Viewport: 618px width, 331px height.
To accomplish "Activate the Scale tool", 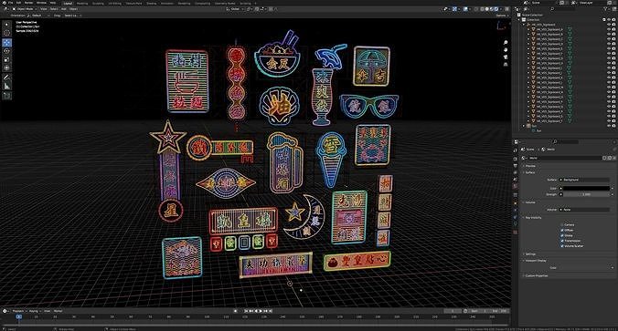I will [7, 60].
